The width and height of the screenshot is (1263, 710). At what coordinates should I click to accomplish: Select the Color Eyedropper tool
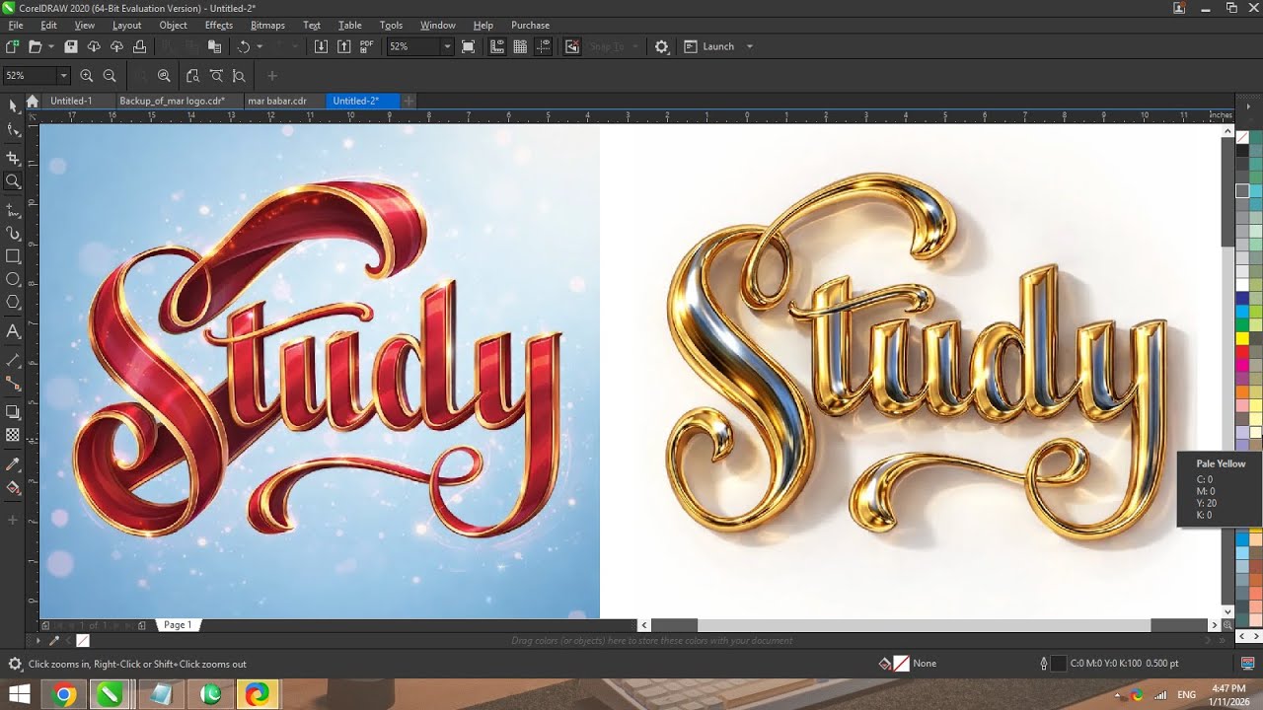tap(13, 463)
